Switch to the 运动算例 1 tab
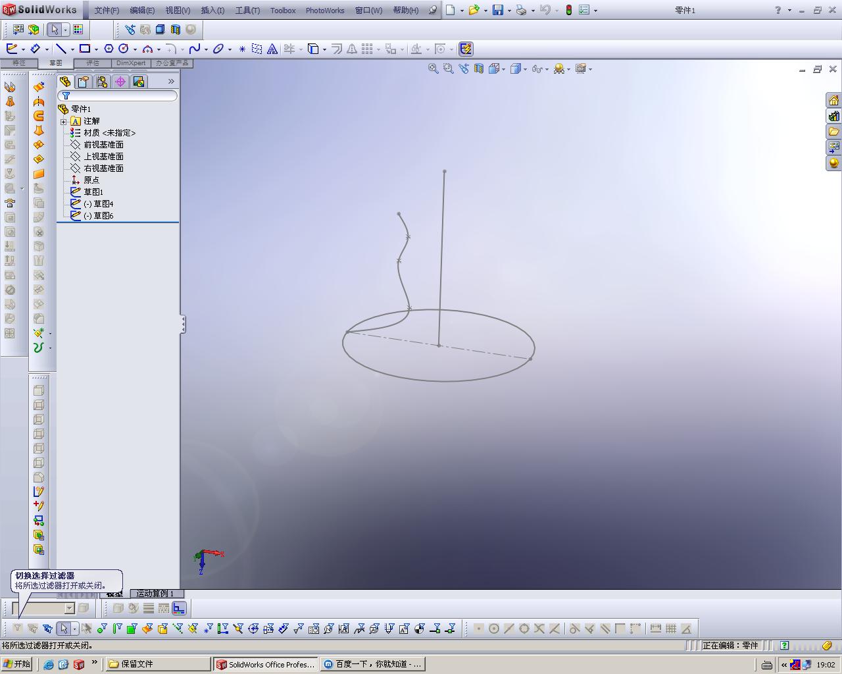This screenshot has height=674, width=842. pyautogui.click(x=155, y=594)
